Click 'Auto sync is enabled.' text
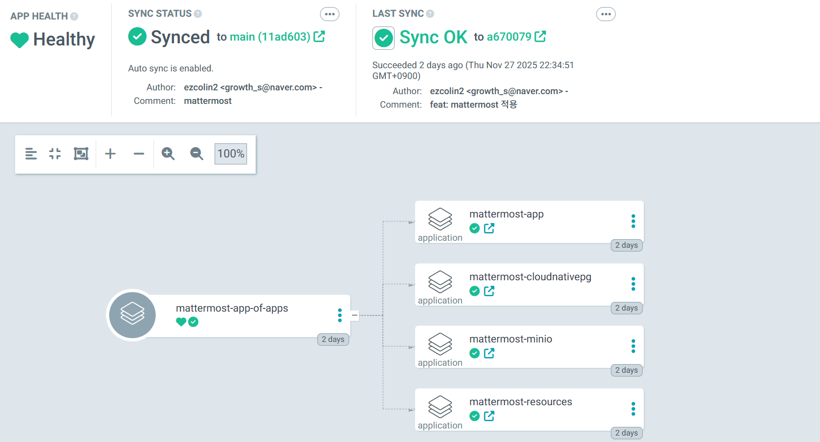The height and width of the screenshot is (442, 820). click(171, 69)
